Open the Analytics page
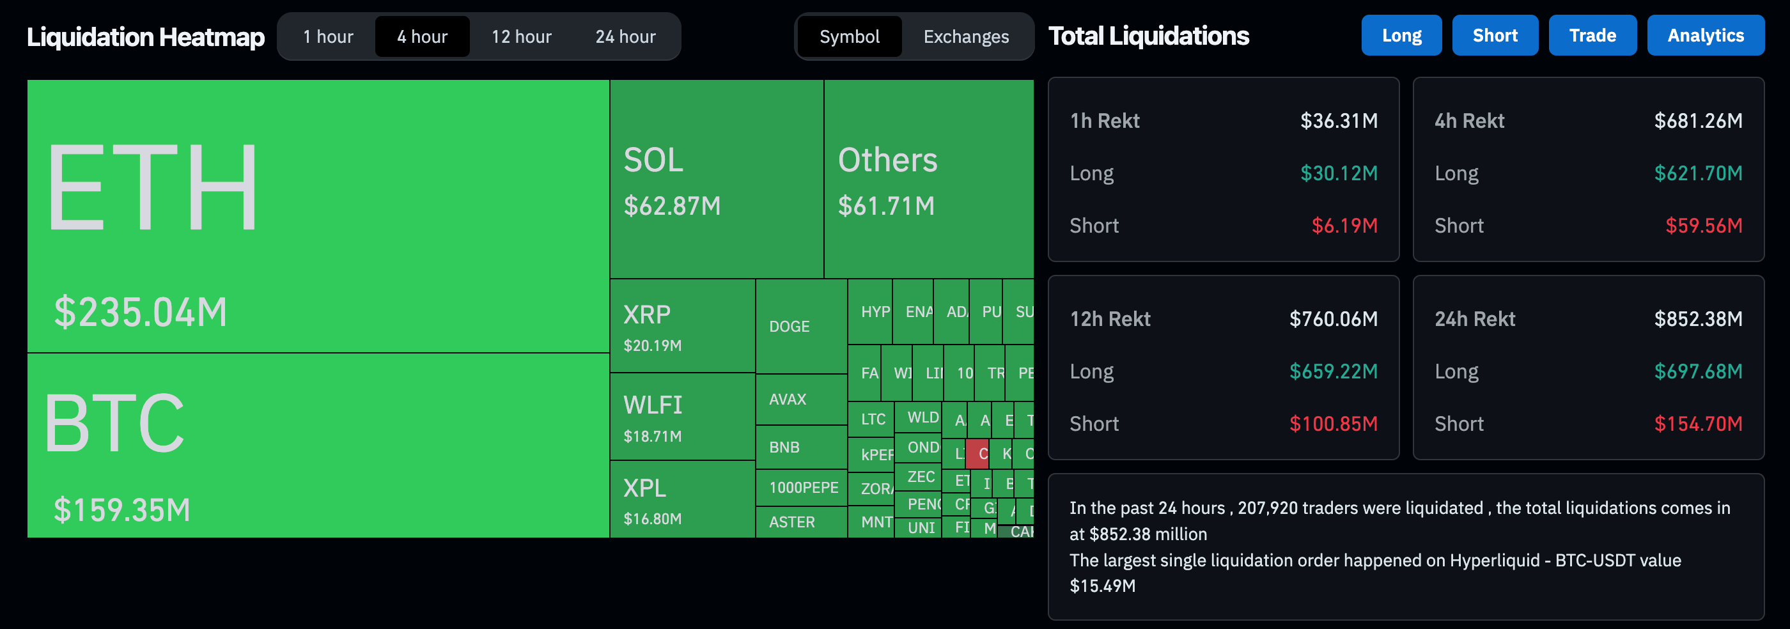The width and height of the screenshot is (1790, 629). pyautogui.click(x=1706, y=35)
